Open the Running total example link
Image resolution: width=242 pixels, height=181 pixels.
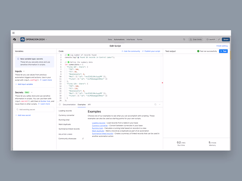pyautogui.click(x=97, y=128)
